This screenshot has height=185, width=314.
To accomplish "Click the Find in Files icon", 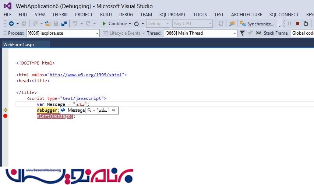I will coord(232,24).
